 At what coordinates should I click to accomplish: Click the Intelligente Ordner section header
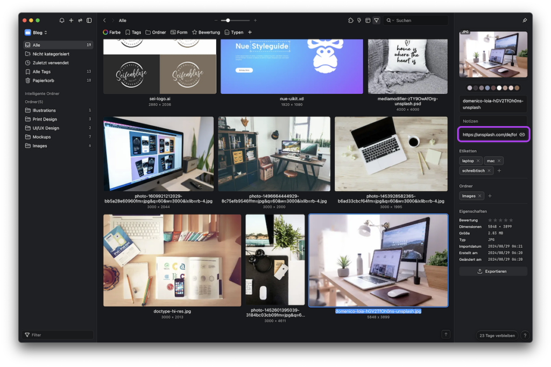(42, 94)
